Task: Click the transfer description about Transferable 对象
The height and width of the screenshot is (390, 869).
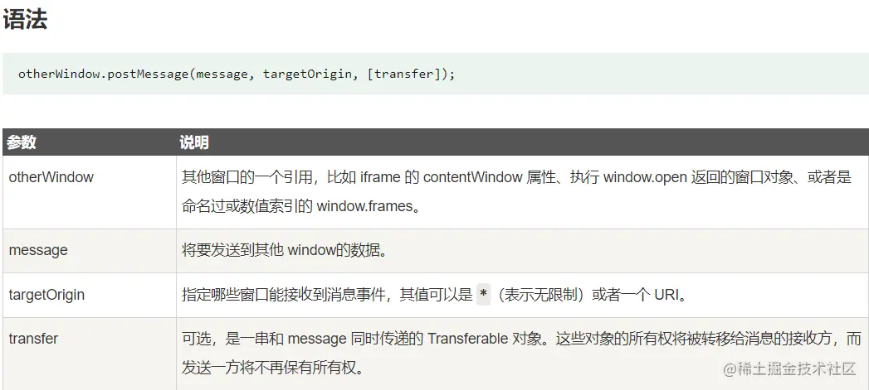Action: click(x=521, y=353)
